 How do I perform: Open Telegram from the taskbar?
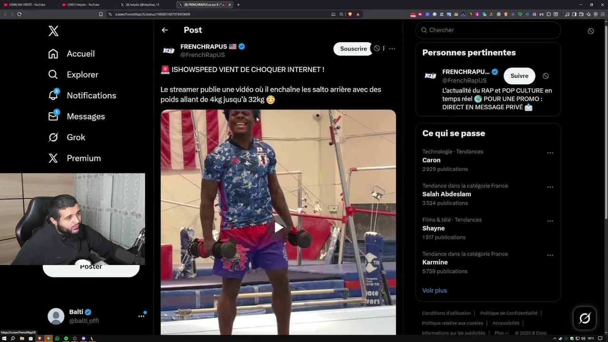click(x=48, y=338)
